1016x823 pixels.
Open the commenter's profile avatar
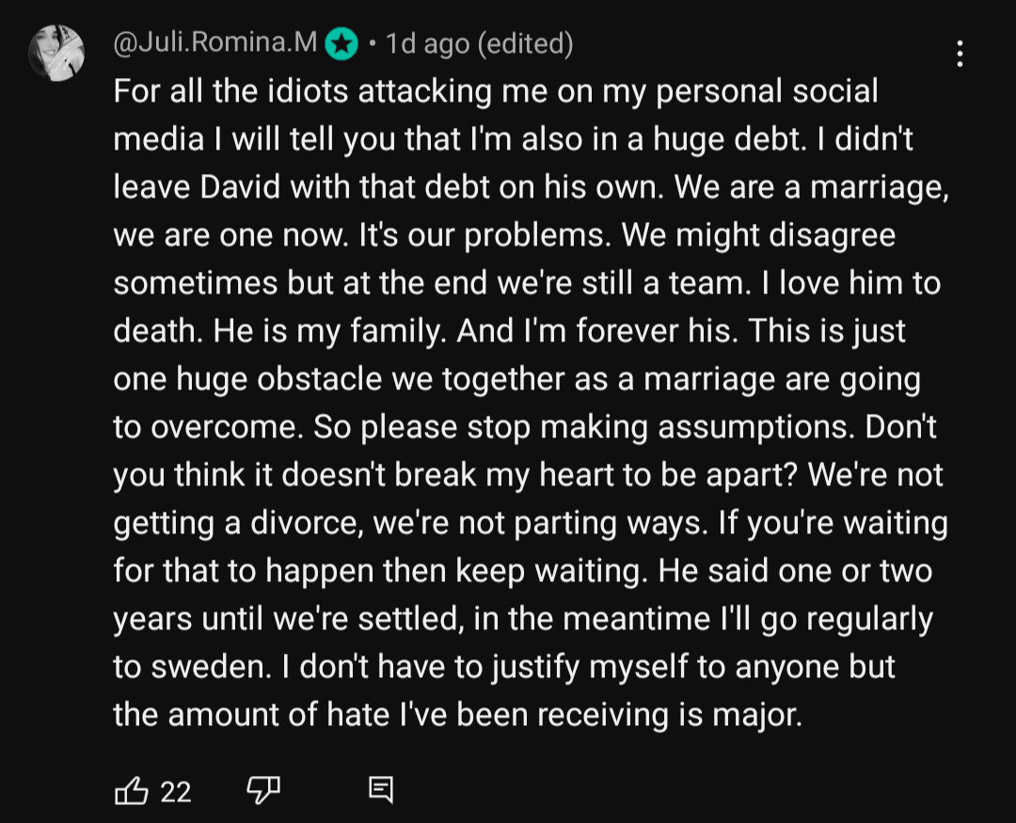[56, 54]
